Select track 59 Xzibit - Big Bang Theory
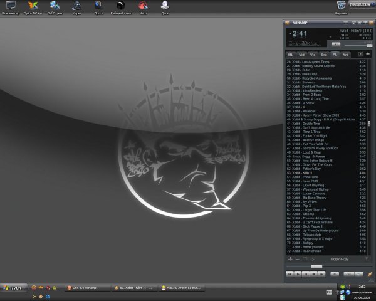The height and width of the screenshot is (301, 376). 326,198
